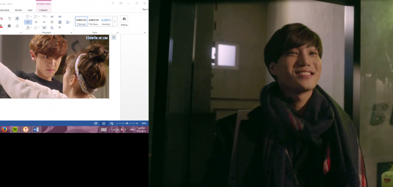393x187 pixels.
Task: Open Picture Tools Format tab
Action: [43, 10]
